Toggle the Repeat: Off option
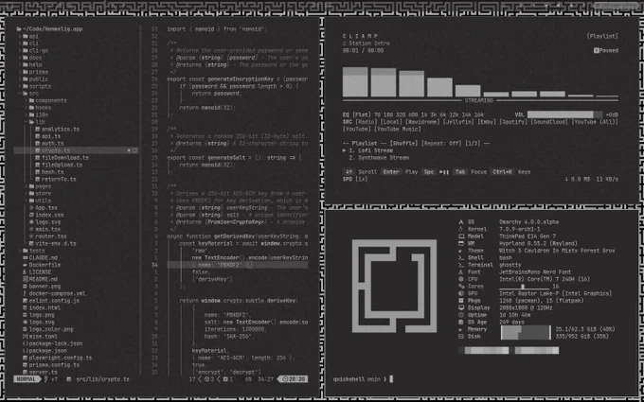Viewport: 644px width, 402px height. (x=441, y=144)
